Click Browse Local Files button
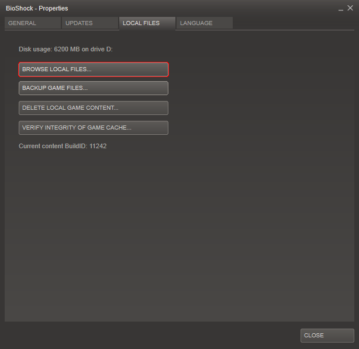 [94, 69]
